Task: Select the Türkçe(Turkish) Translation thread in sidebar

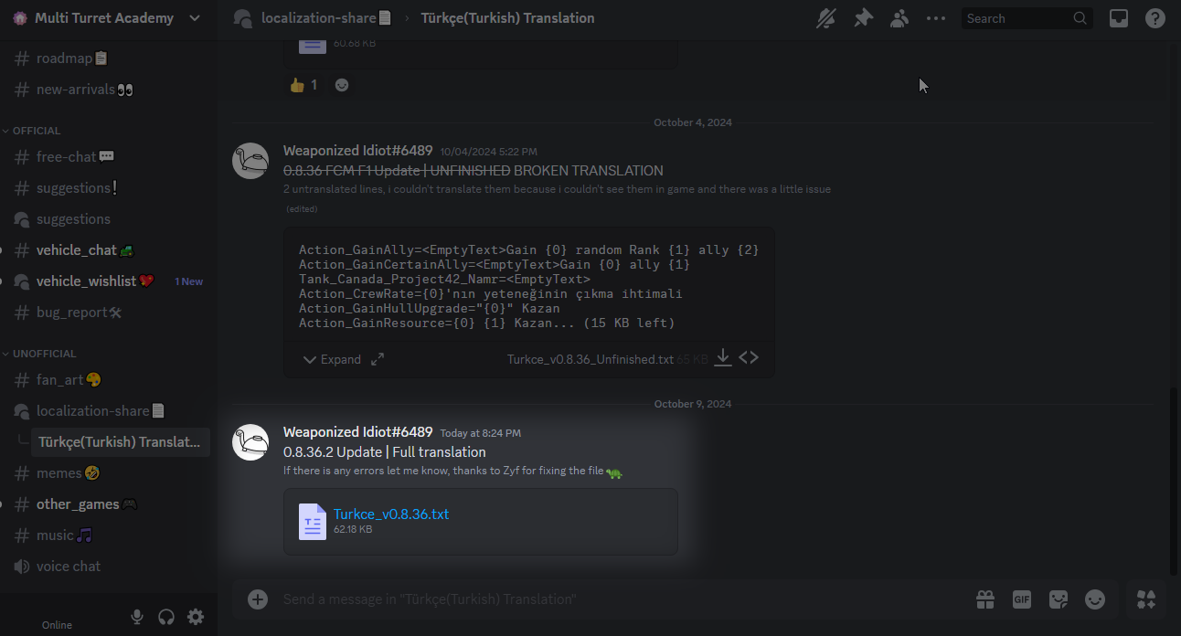Action: tap(120, 442)
